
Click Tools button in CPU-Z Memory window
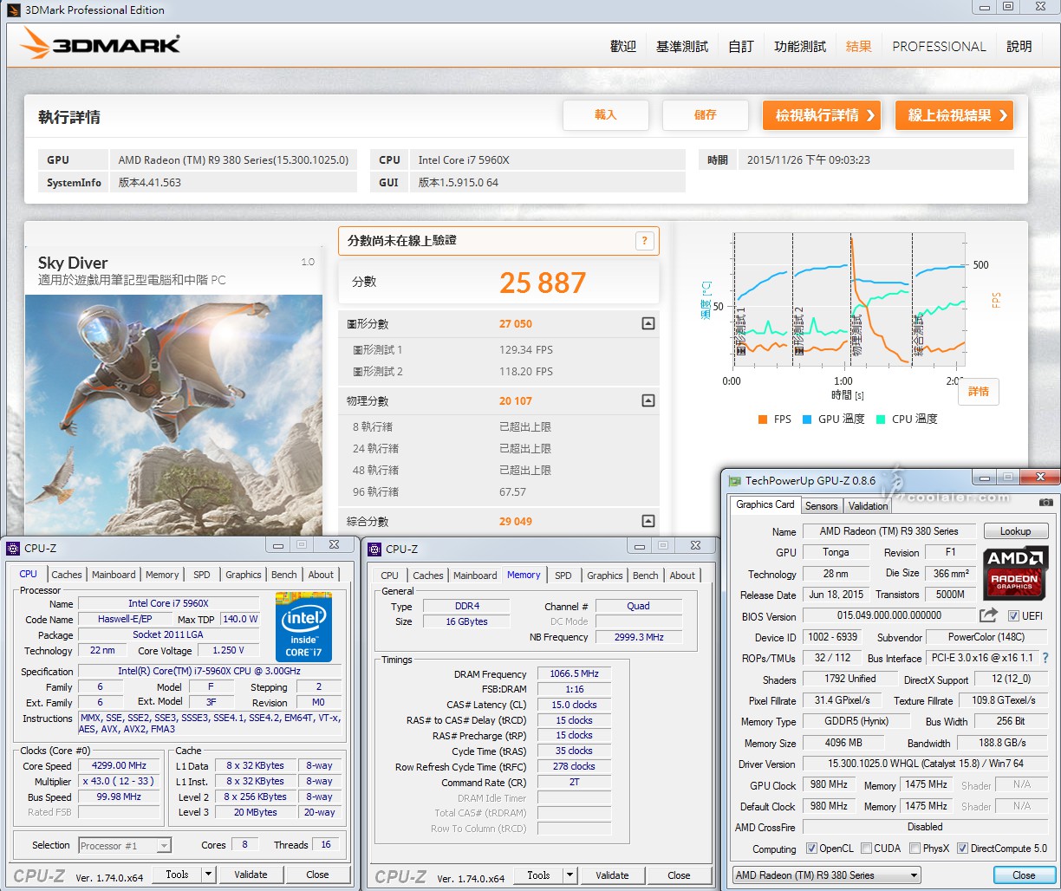click(x=539, y=875)
